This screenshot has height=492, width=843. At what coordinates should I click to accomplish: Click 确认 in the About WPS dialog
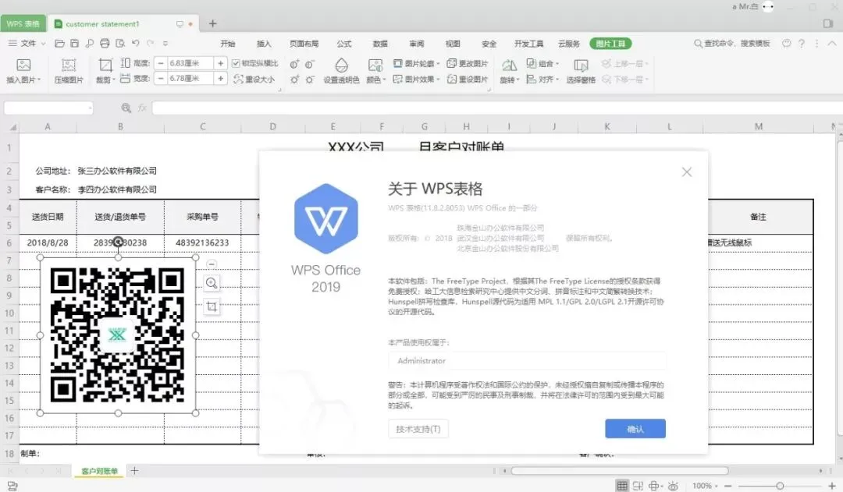pos(635,429)
